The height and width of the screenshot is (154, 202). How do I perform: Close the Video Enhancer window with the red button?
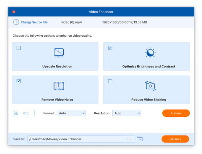click(x=14, y=12)
